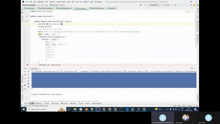Click UTF-8 encoding in status bar
220x124 pixels.
(x=184, y=106)
